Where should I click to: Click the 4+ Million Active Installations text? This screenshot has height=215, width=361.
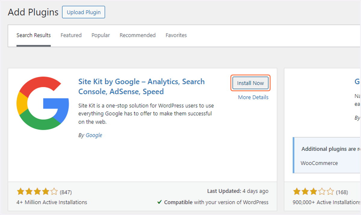click(x=52, y=202)
